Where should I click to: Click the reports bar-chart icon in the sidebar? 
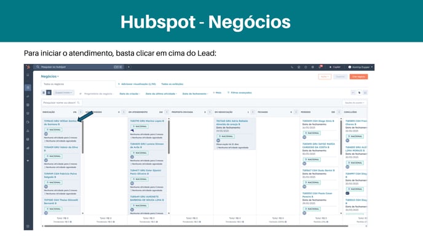(x=28, y=148)
